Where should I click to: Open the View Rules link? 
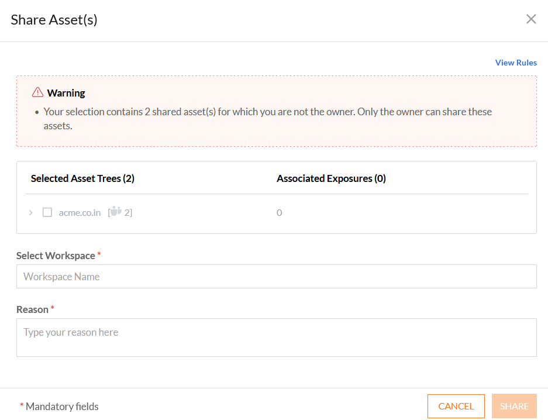point(516,63)
